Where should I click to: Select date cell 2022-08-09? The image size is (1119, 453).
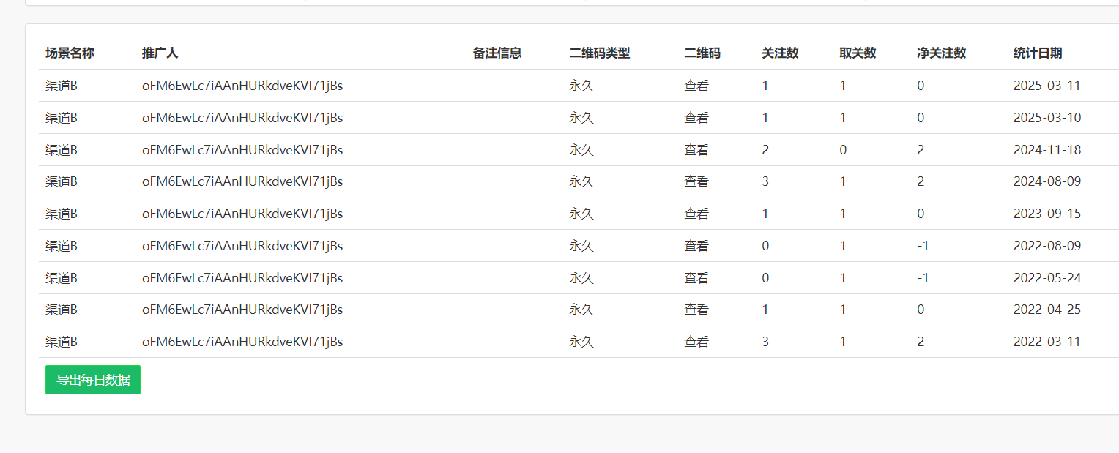pos(1047,246)
